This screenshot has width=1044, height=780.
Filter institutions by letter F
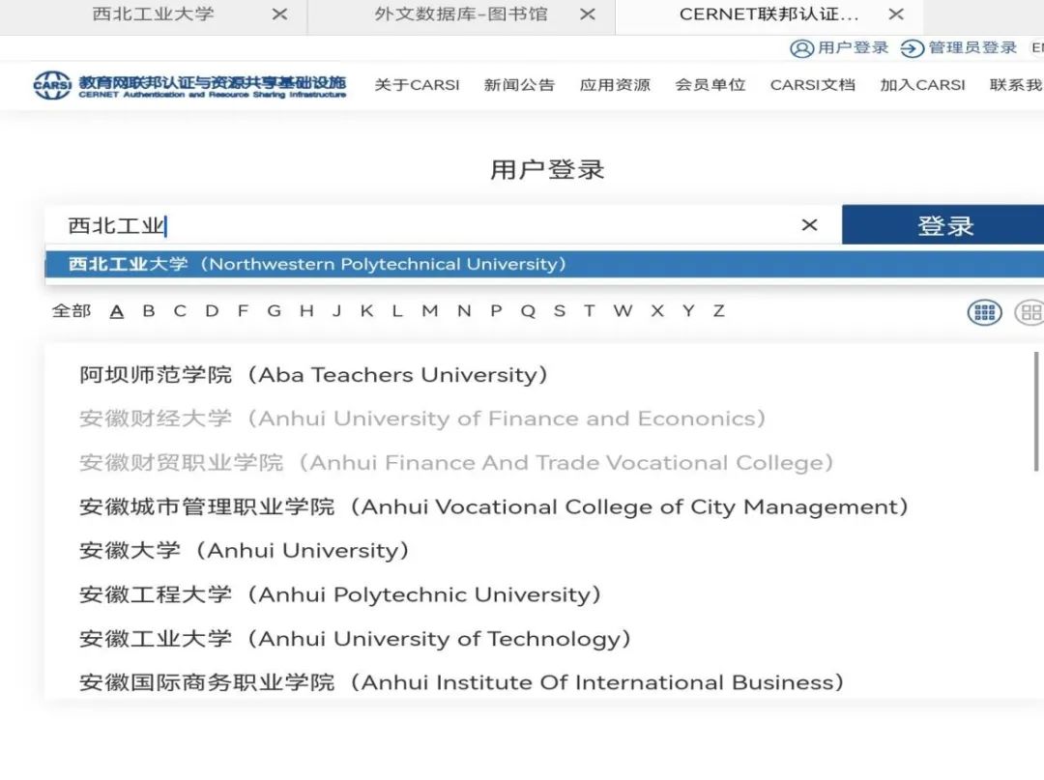click(x=243, y=311)
